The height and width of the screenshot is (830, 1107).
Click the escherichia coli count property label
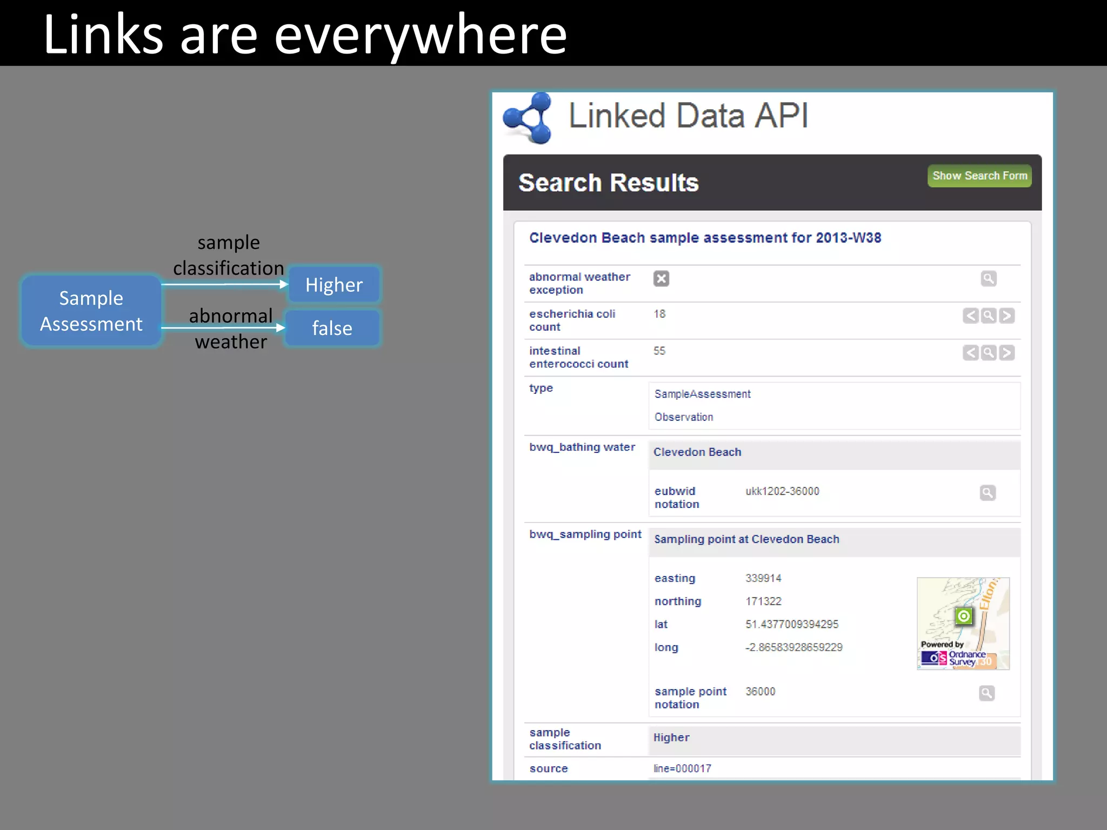[x=572, y=320]
